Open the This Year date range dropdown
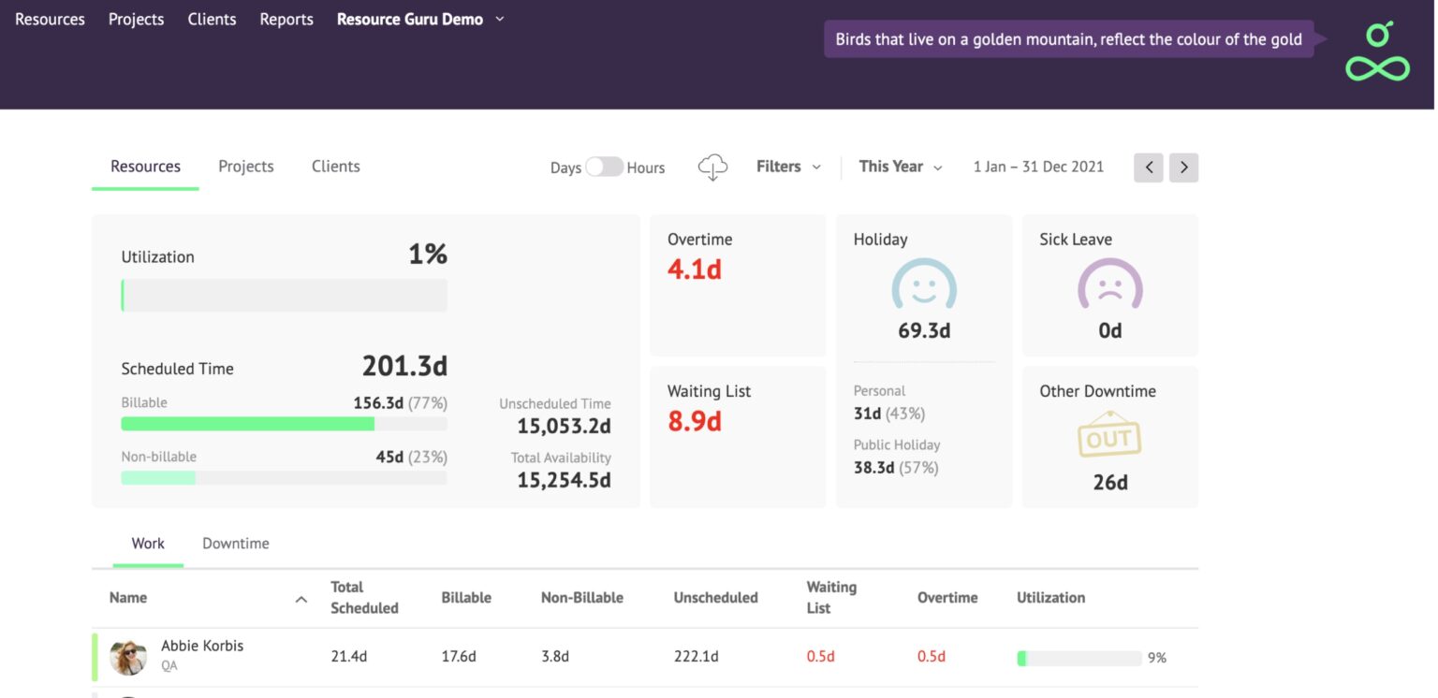Screen dimensions: 1438x698 point(900,167)
